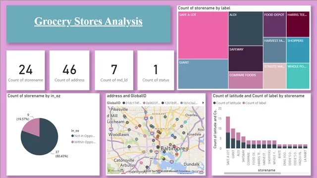Image resolution: width=317 pixels, height=178 pixels.
Task: Select the HARRIS TEE... treemap tile
Action: coord(298,24)
